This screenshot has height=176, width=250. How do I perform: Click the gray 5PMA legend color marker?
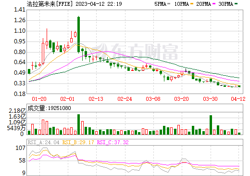[169, 4]
